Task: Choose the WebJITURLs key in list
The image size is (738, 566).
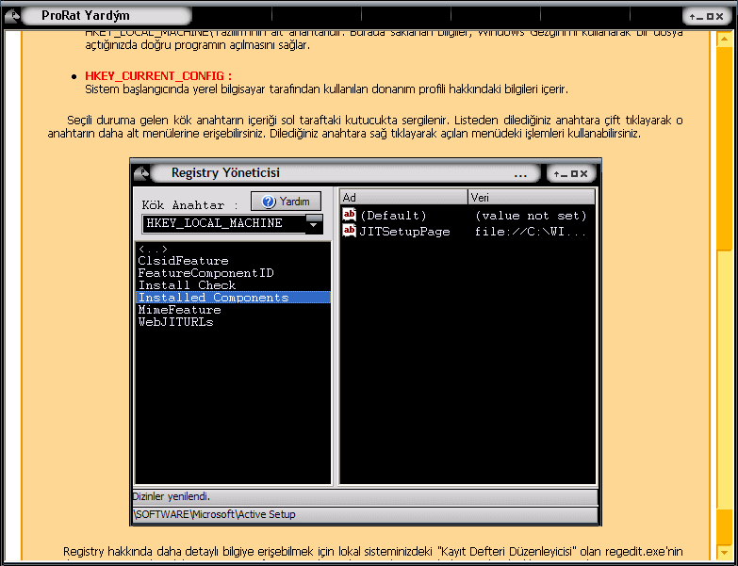Action: click(x=175, y=322)
